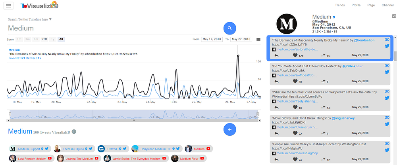Open @hondanhon mention link
Screen dimensions: 397x165
364,40
